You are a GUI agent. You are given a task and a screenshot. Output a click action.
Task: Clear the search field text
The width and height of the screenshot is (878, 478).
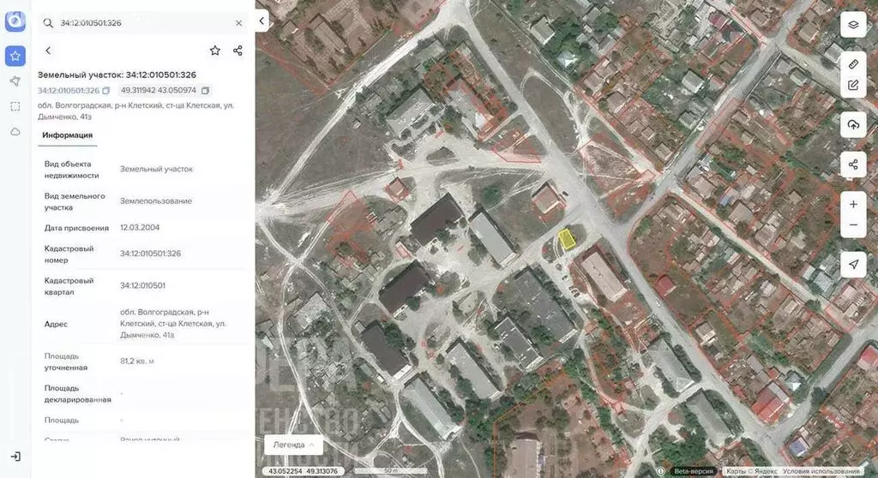[x=238, y=23]
